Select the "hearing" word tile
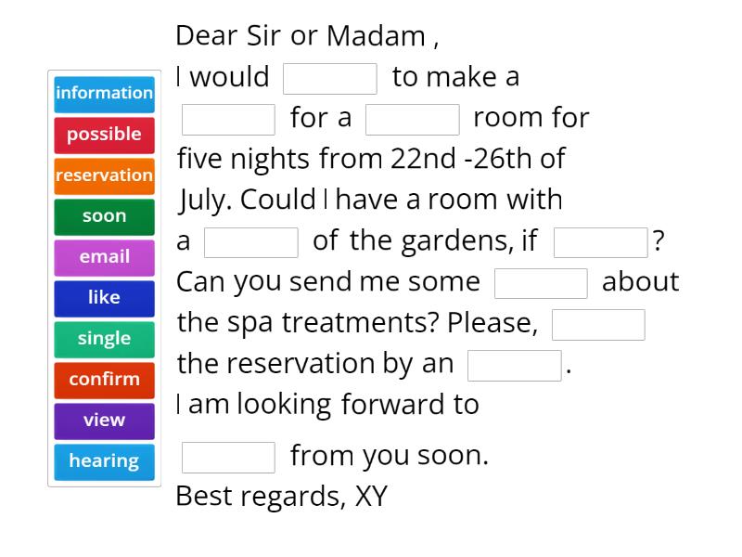This screenshot has width=742, height=557. 104,461
